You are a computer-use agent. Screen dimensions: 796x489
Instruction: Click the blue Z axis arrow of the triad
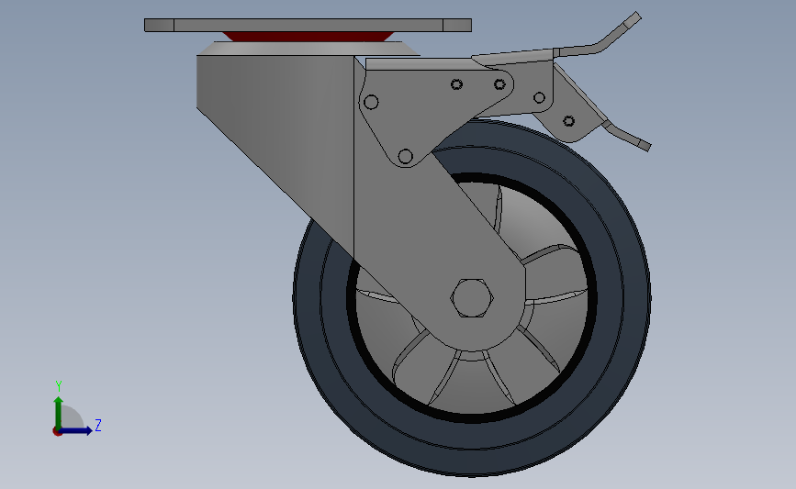click(76, 430)
